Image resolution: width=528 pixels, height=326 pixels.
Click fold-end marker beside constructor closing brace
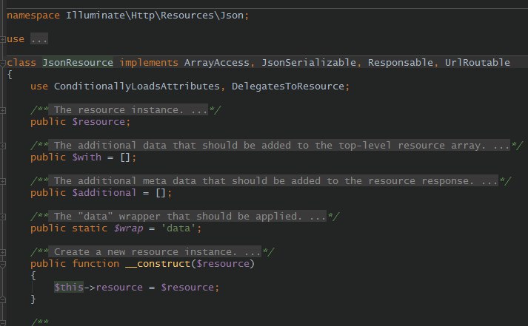[3, 299]
